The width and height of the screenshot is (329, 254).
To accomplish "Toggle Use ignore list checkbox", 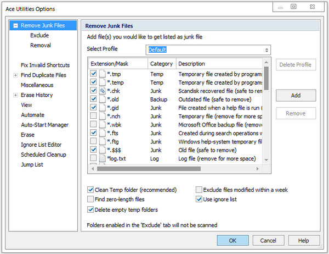I will pos(199,199).
